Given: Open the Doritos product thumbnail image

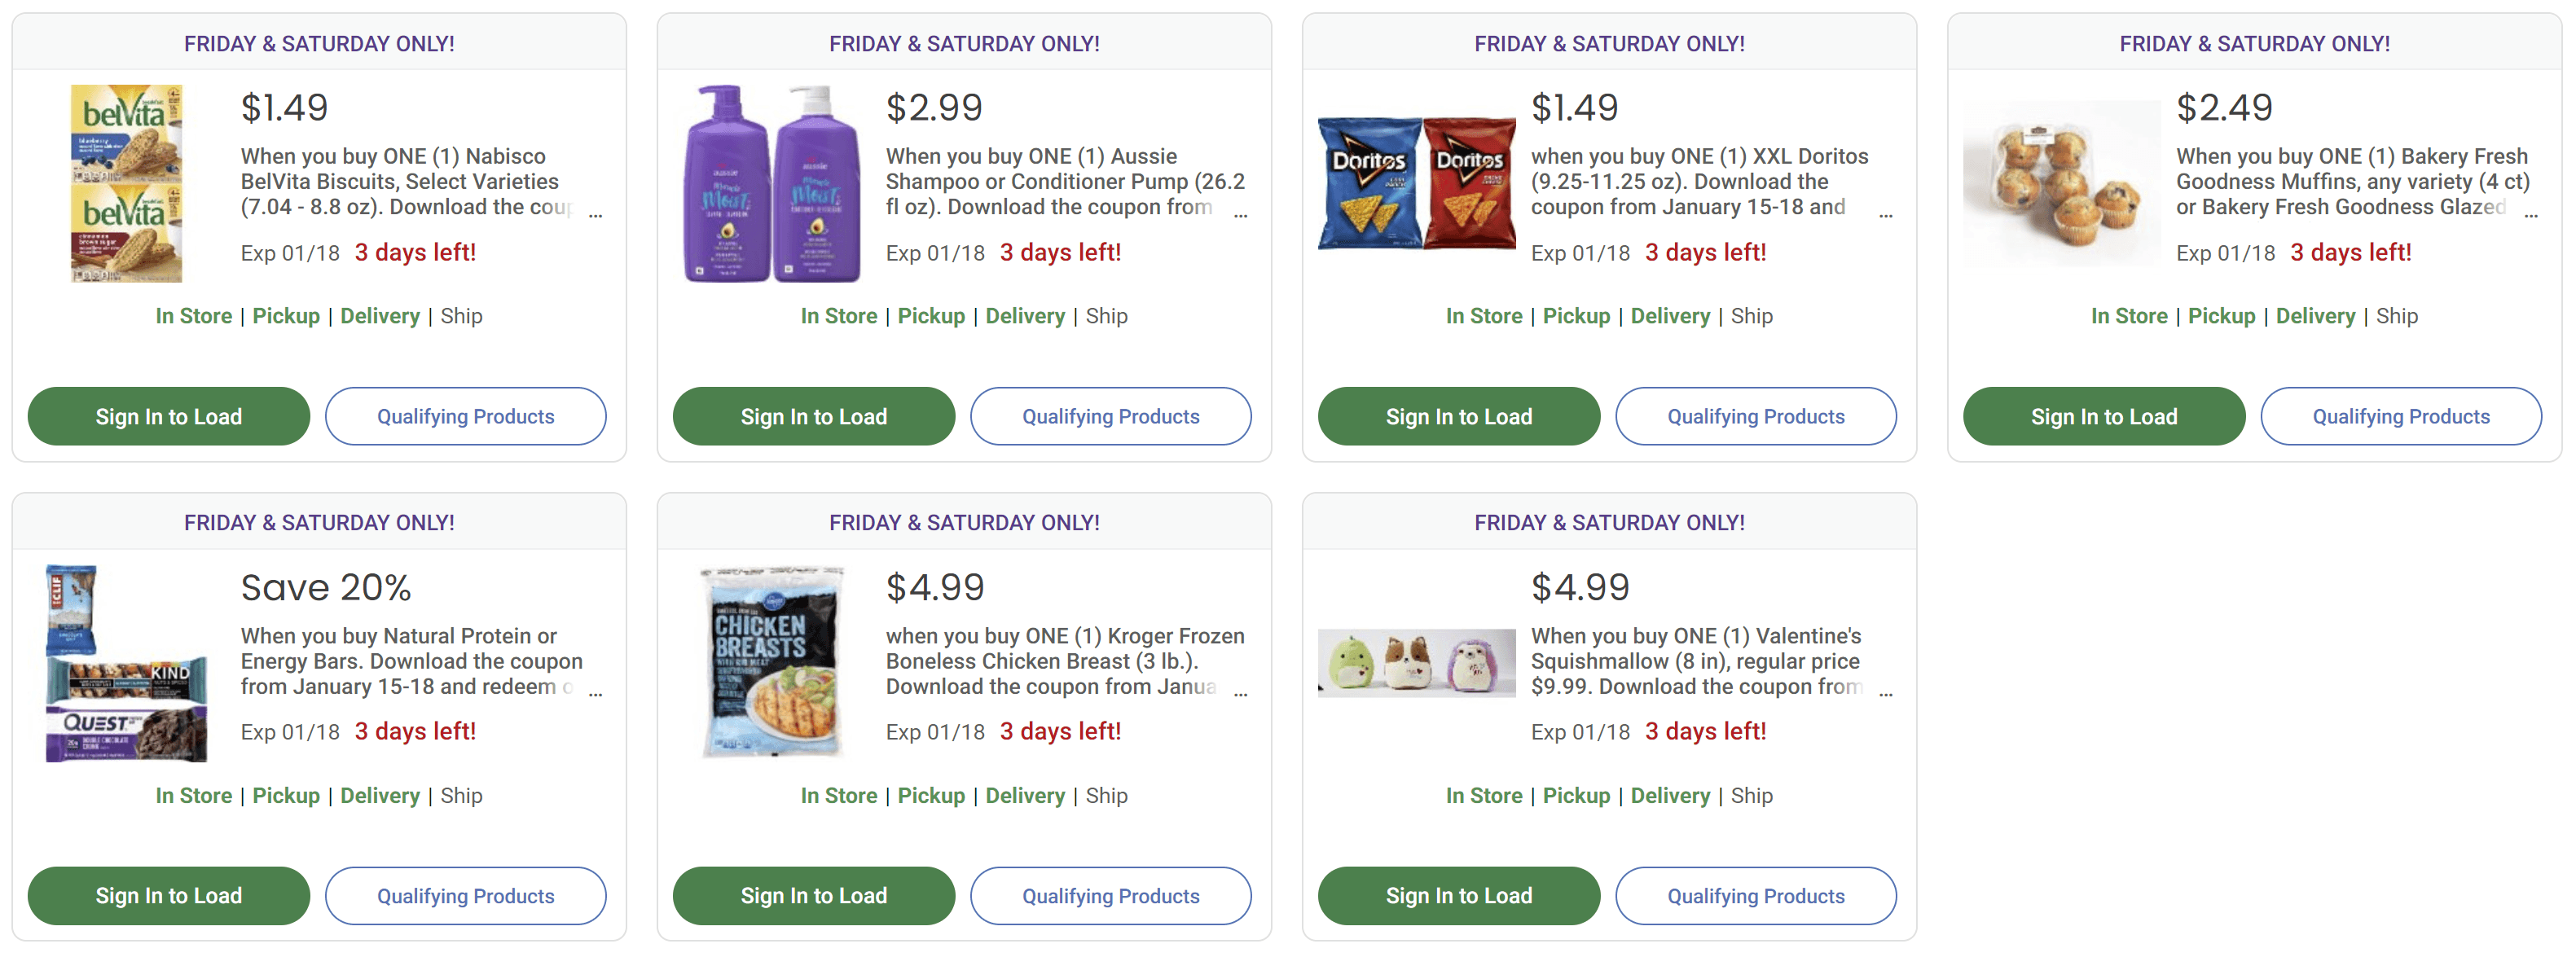Looking at the screenshot, I should (x=1416, y=182).
